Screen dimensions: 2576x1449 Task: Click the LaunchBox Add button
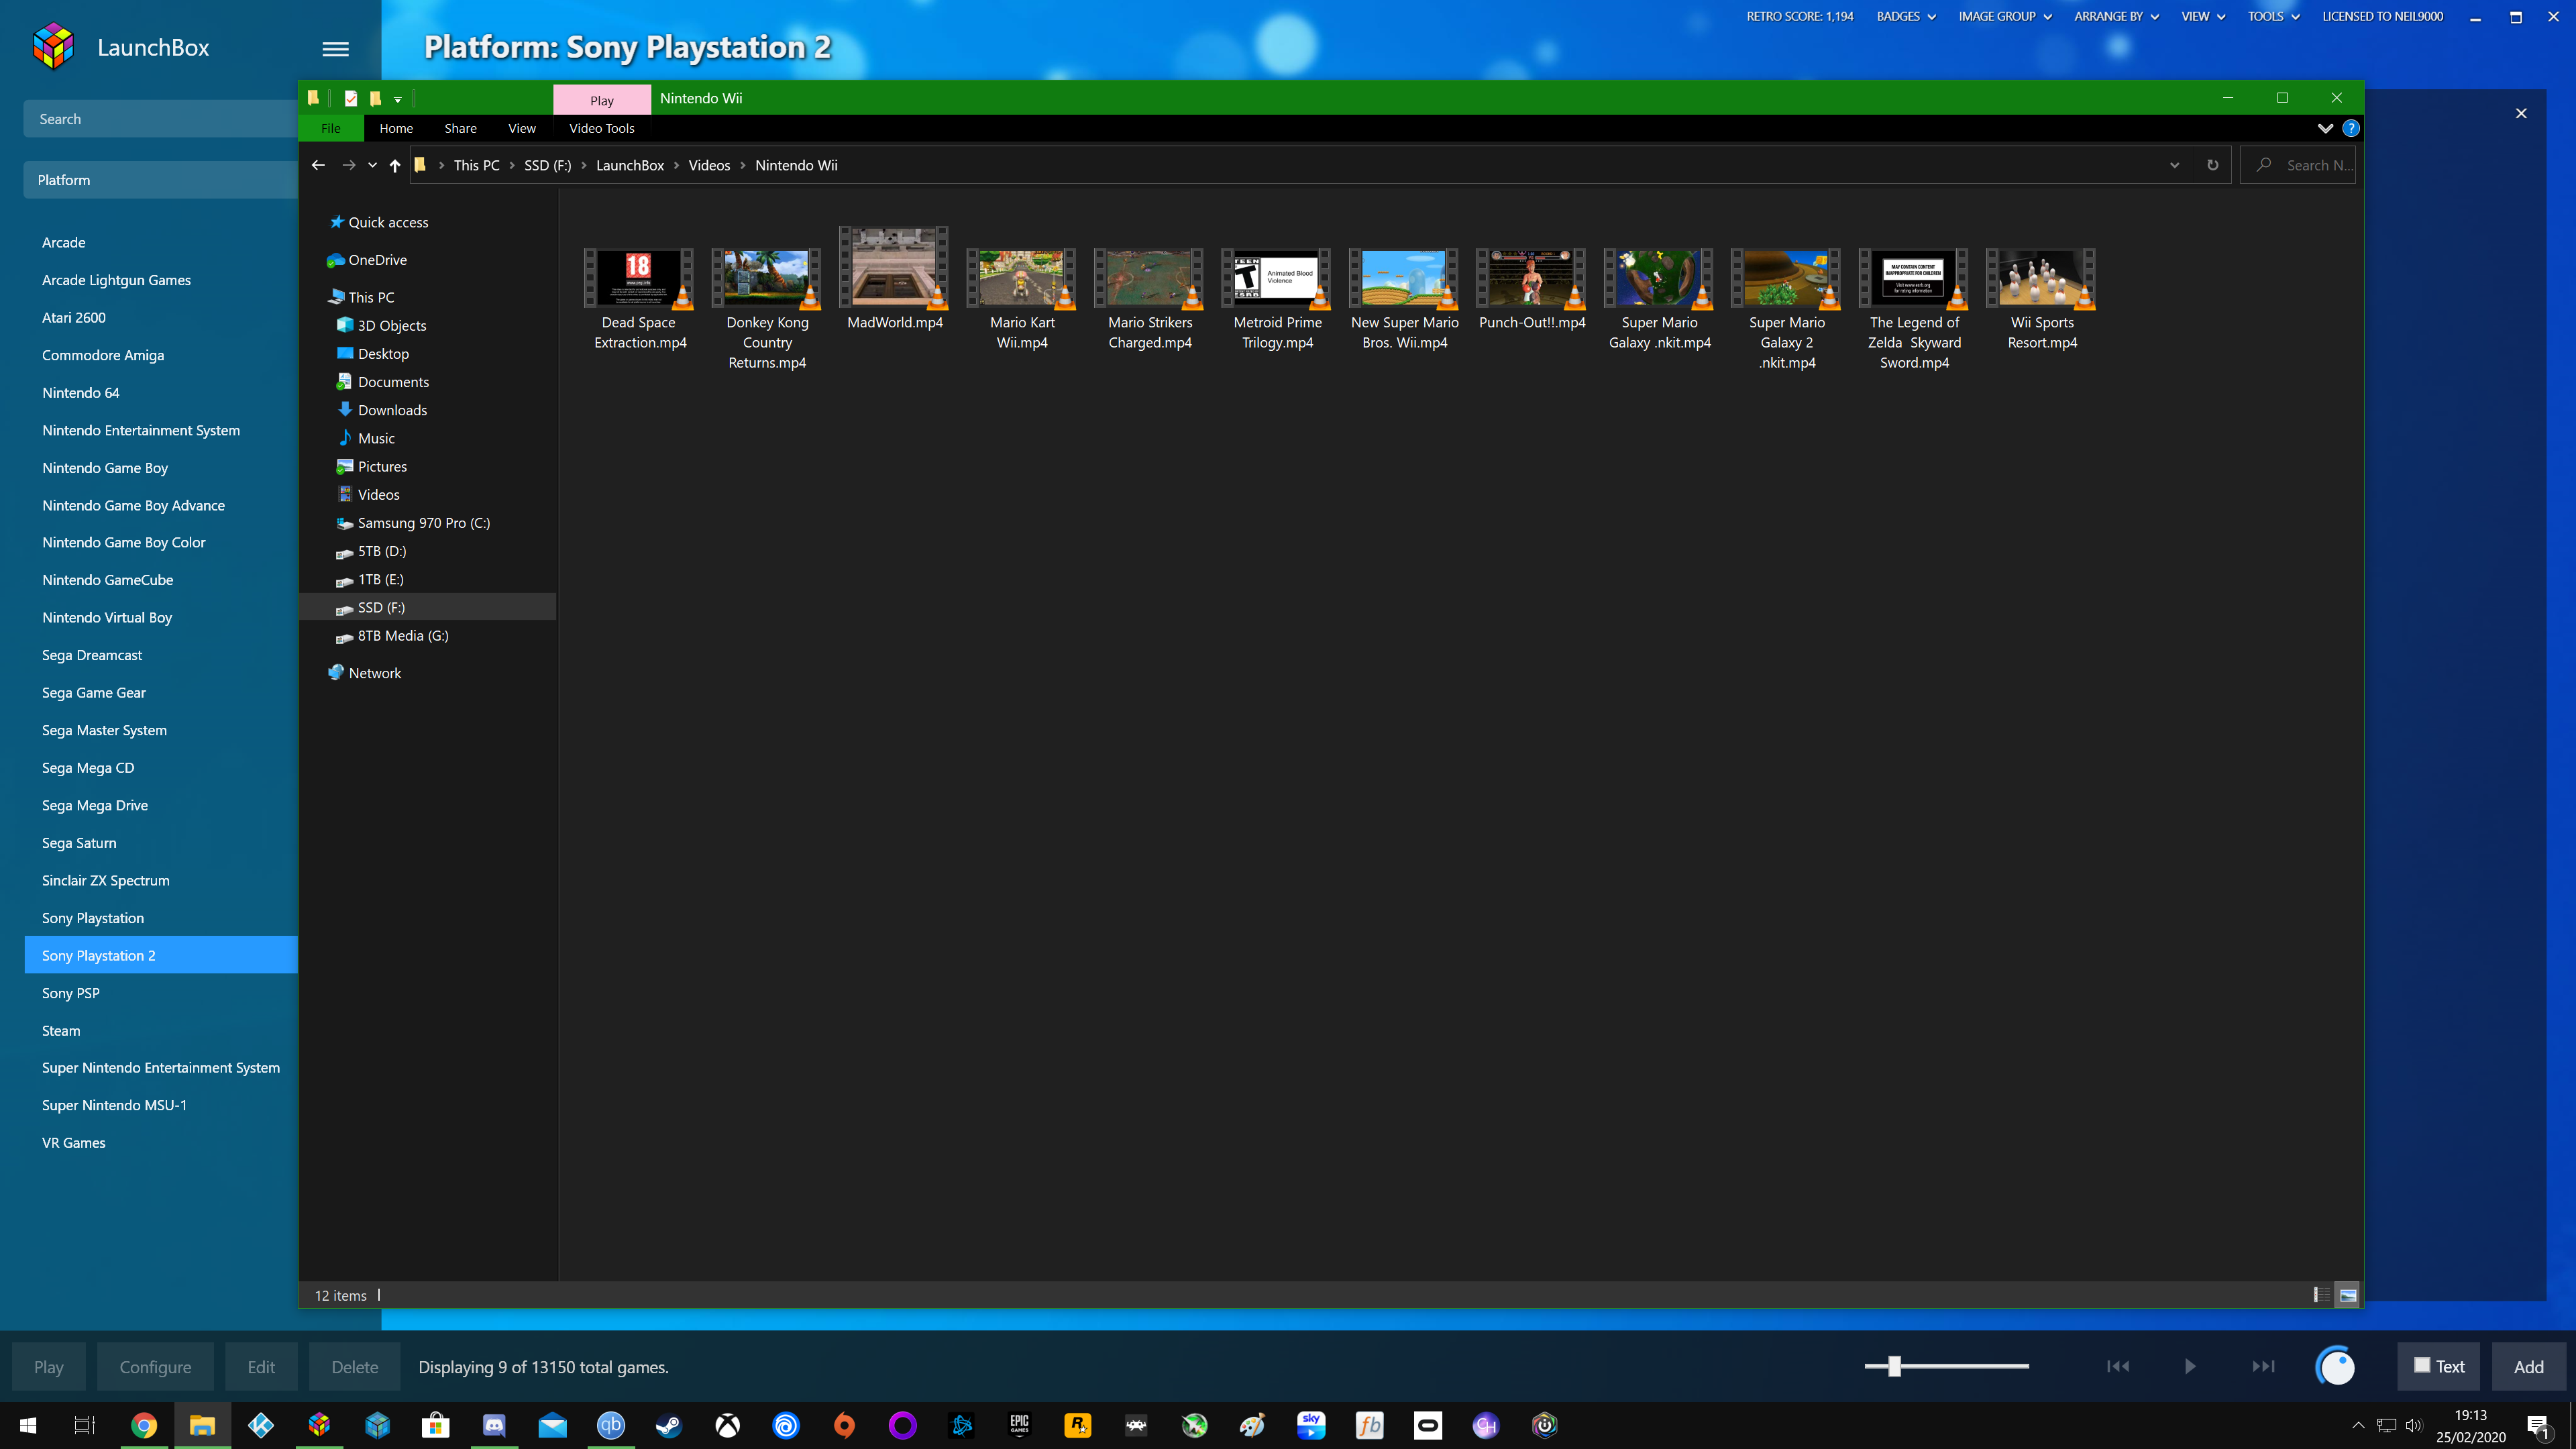[x=2529, y=1366]
